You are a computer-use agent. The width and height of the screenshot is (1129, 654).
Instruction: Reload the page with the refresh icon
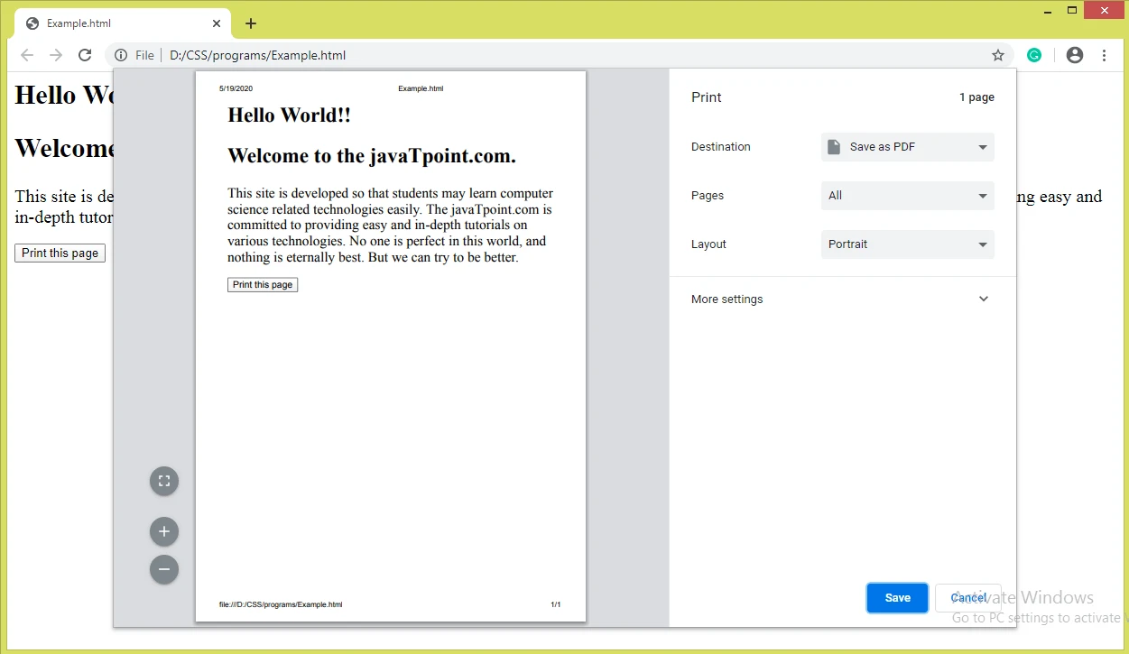pos(85,55)
